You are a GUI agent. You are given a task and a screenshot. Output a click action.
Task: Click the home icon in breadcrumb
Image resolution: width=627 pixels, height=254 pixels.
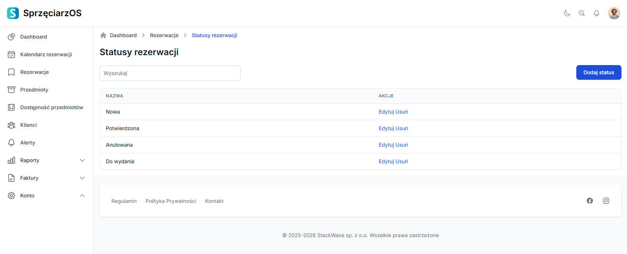(x=103, y=35)
